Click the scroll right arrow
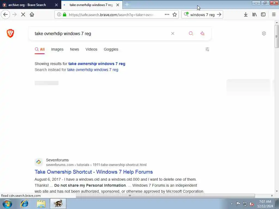Viewport: 279px width, 209px height. click(x=272, y=196)
